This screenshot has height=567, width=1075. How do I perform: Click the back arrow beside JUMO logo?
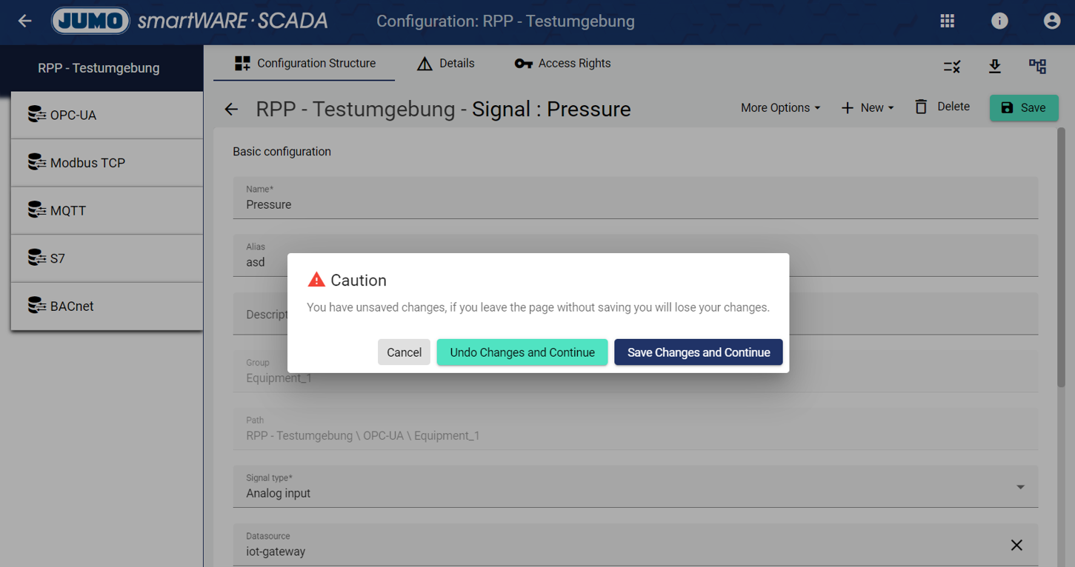(x=25, y=21)
